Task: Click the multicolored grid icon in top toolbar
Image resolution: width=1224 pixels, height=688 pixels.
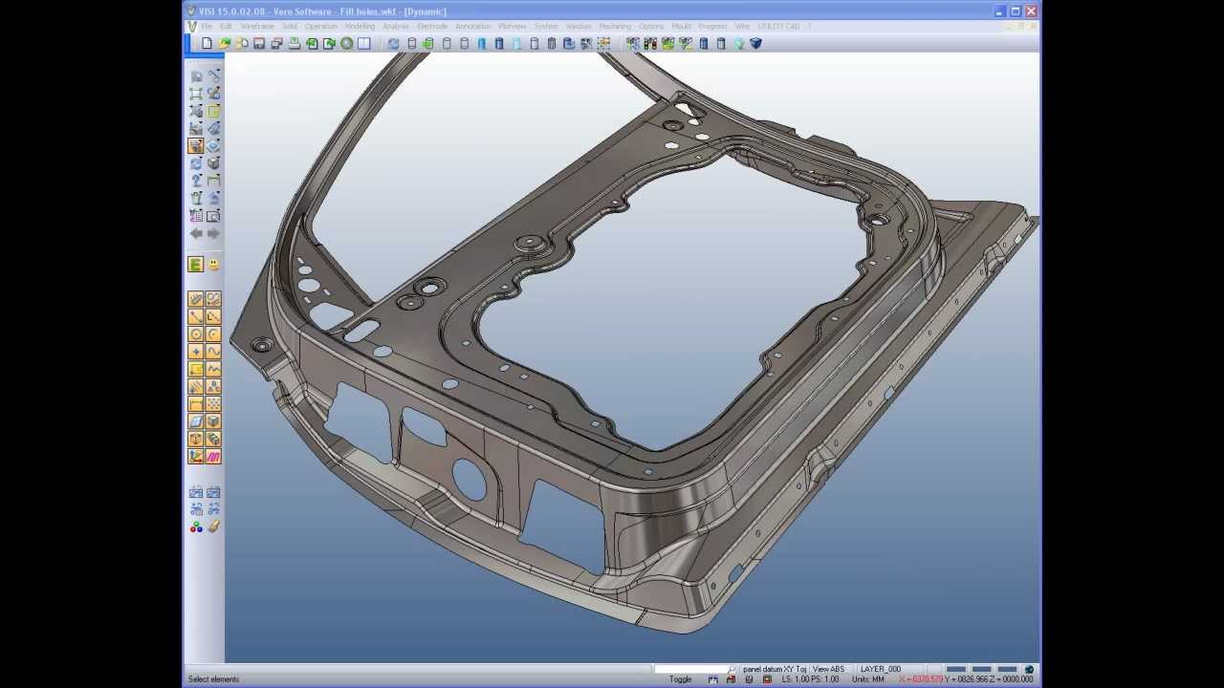Action: [x=603, y=43]
